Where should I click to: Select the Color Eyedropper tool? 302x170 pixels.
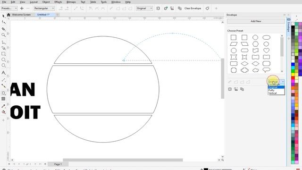[x=3, y=106]
